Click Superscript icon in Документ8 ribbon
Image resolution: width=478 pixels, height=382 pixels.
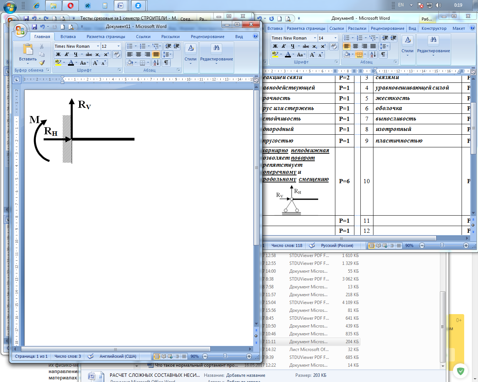tap(323, 46)
